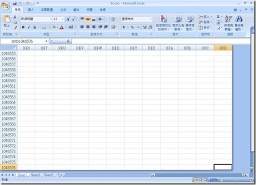Click the Comma Style icon

click(138, 27)
